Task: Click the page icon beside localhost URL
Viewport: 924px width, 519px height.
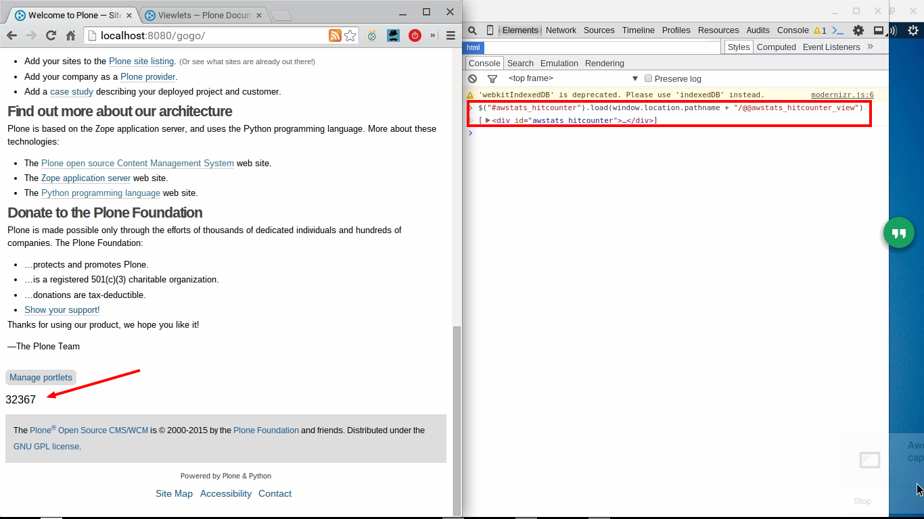Action: click(93, 36)
